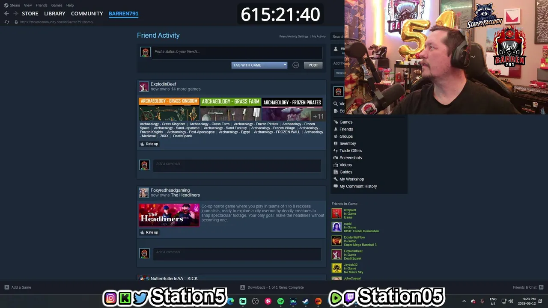Open Archaeology - Grass Farm game banner
The image size is (548, 308).
tap(230, 109)
